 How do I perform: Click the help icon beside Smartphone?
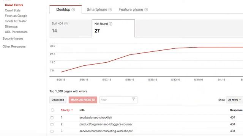[110, 9]
